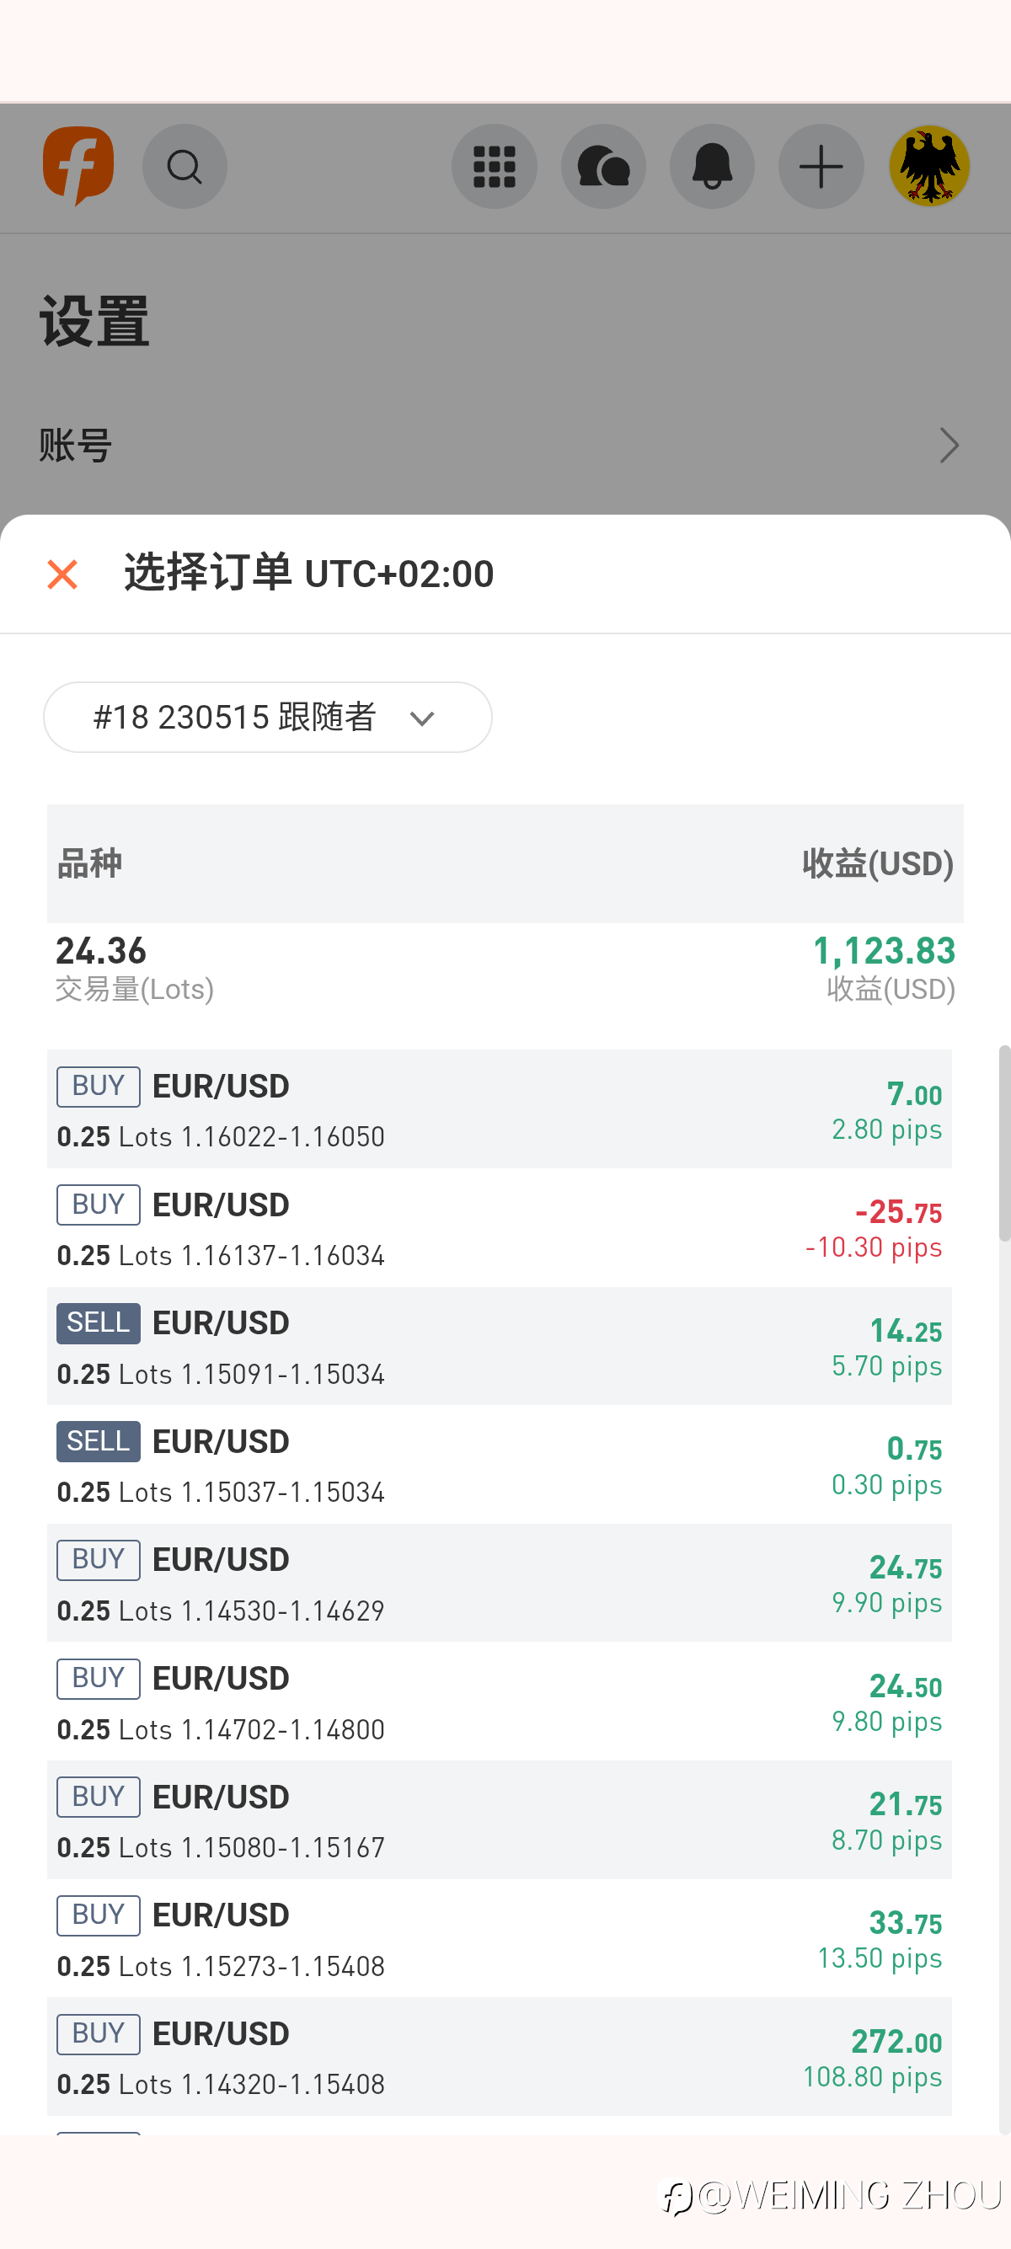Select the EUR/USD order losing -25.75
1011x2249 pixels.
pyautogui.click(x=500, y=1227)
